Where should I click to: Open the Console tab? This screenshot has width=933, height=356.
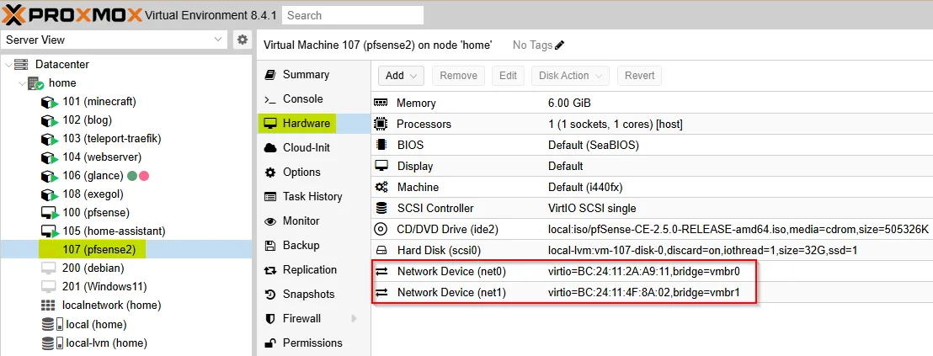[x=302, y=98]
